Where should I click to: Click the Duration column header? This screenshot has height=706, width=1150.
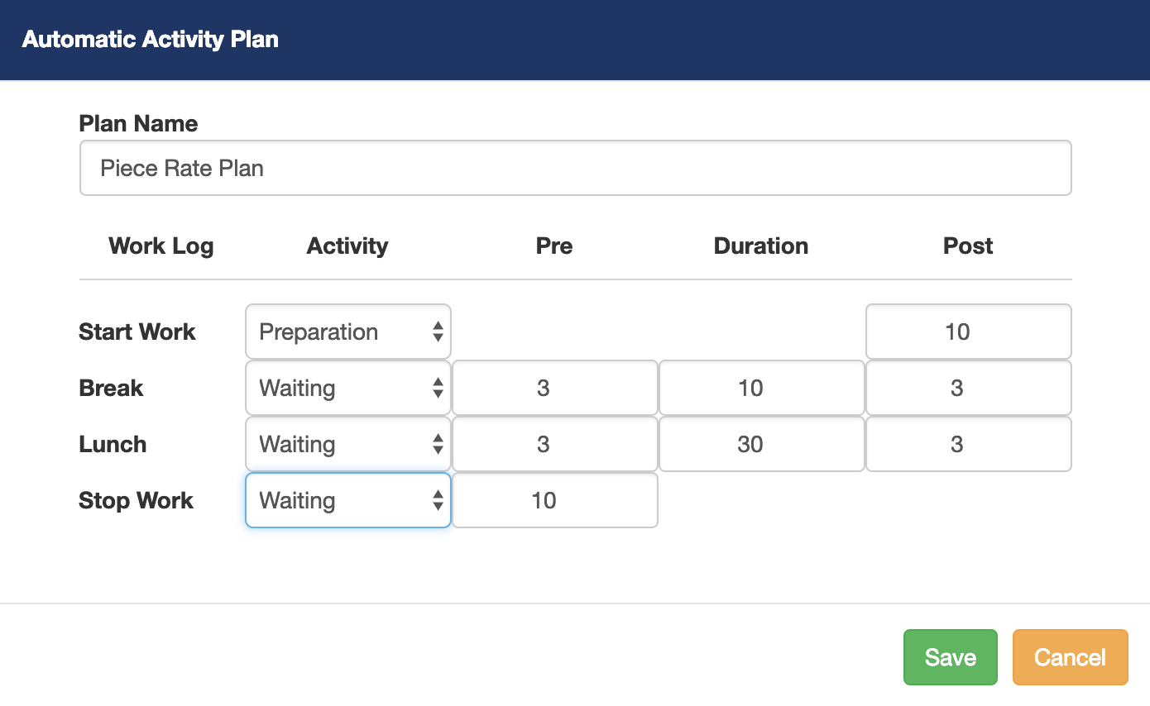[761, 246]
